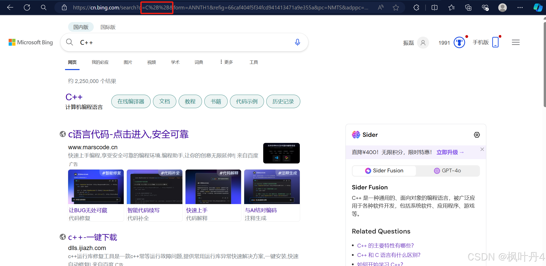
Task: Open Bing account avatar icon
Action: (423, 43)
